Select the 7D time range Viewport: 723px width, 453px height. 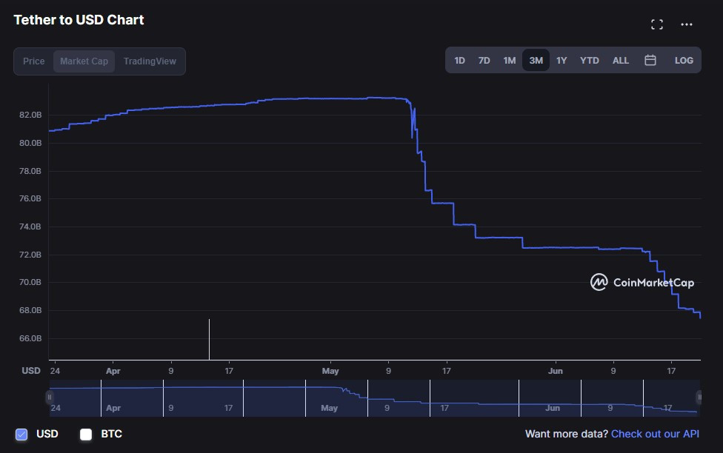point(484,60)
